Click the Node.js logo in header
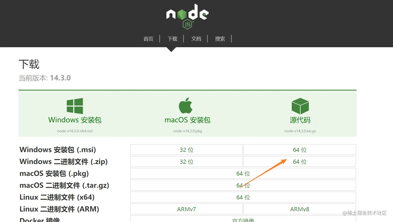The height and width of the screenshot is (222, 393). point(187,16)
